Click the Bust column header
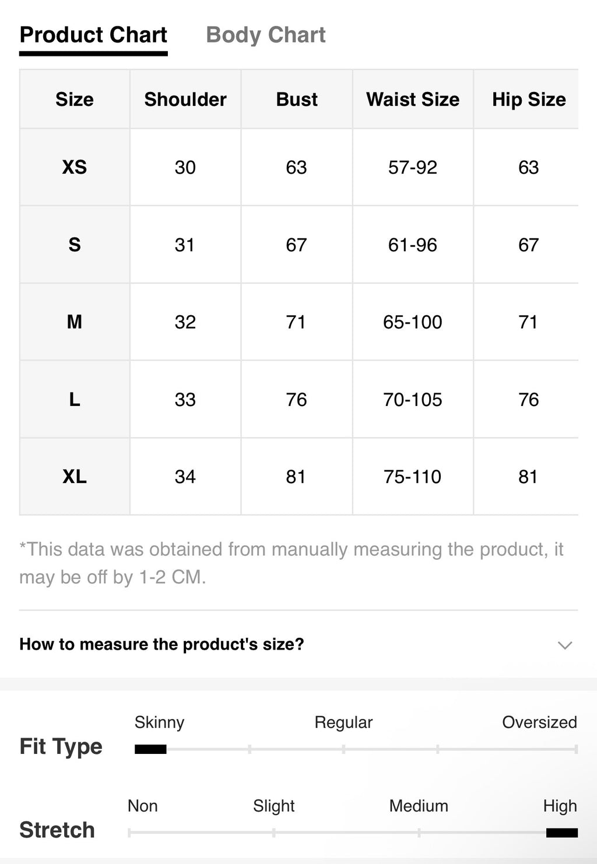The height and width of the screenshot is (864, 597). (x=297, y=99)
